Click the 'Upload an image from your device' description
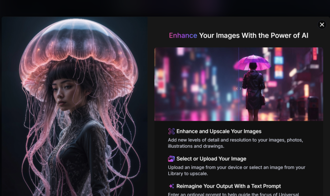This screenshot has height=196, width=330. point(236,170)
